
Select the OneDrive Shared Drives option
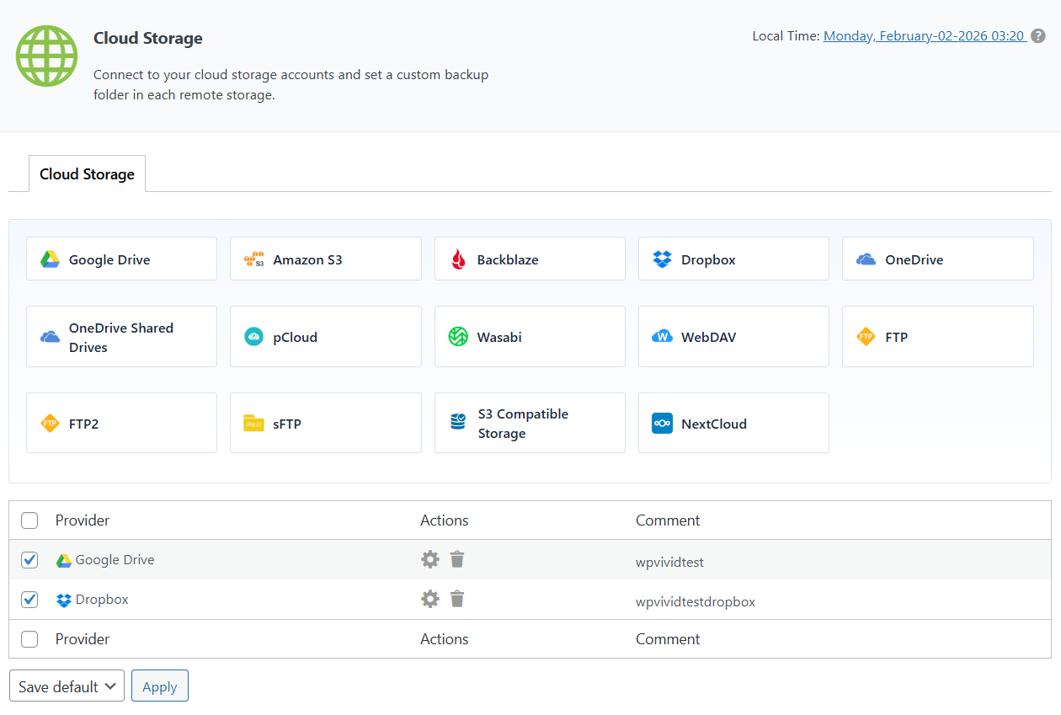(121, 337)
